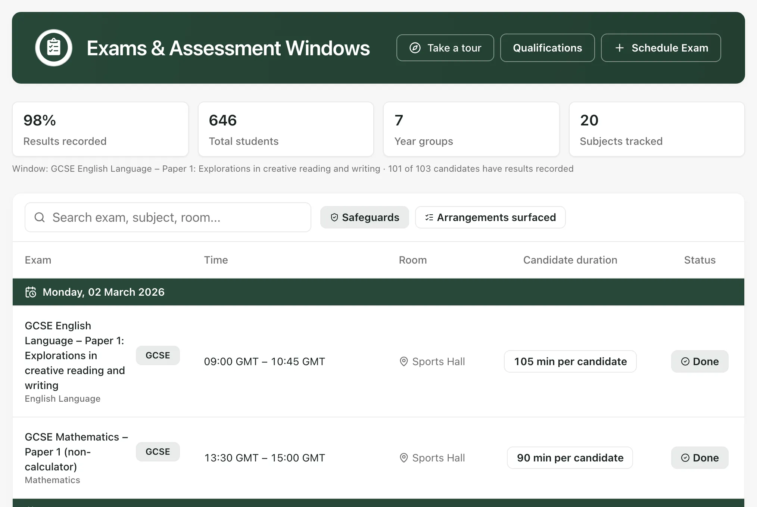The width and height of the screenshot is (757, 507).
Task: Click the 90 min per candidate badge
Action: [x=570, y=458]
